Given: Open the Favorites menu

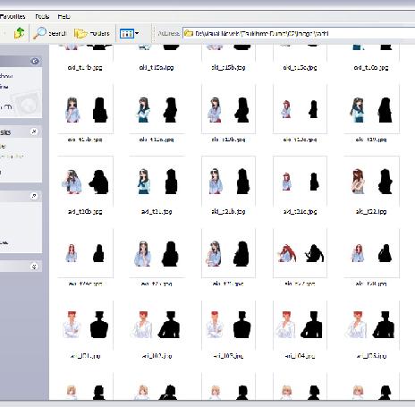Looking at the screenshot, I should coord(13,17).
